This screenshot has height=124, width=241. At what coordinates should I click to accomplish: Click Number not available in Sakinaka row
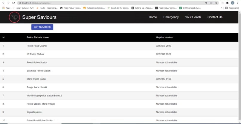[167, 71]
